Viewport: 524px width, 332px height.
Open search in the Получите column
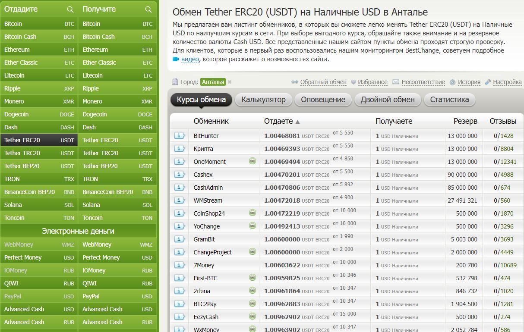pyautogui.click(x=148, y=9)
